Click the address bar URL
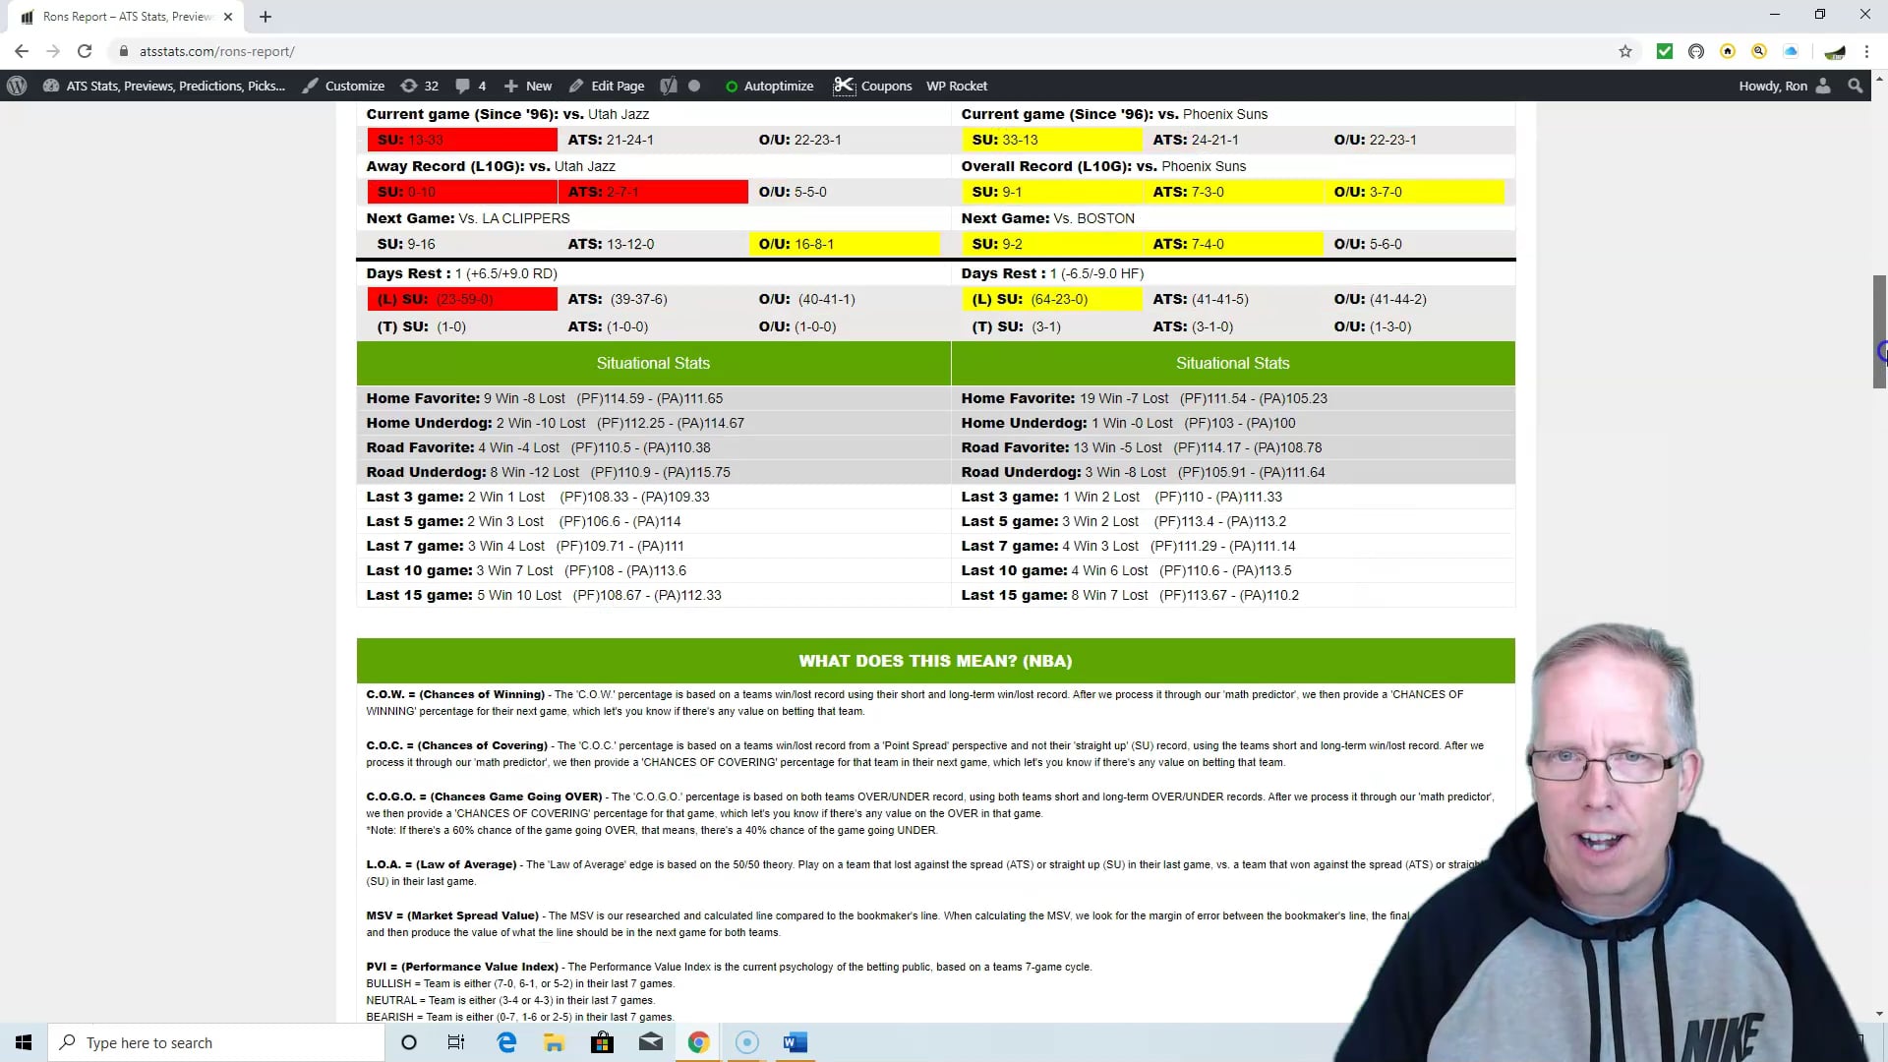The height and width of the screenshot is (1062, 1888). (x=216, y=51)
